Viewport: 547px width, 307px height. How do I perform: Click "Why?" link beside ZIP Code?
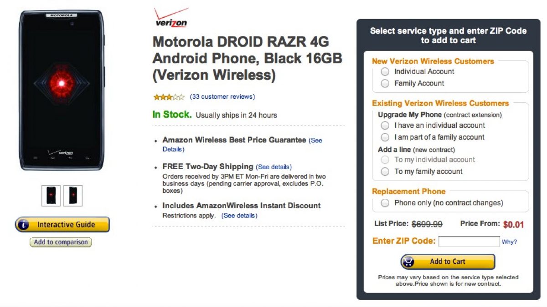[509, 242]
